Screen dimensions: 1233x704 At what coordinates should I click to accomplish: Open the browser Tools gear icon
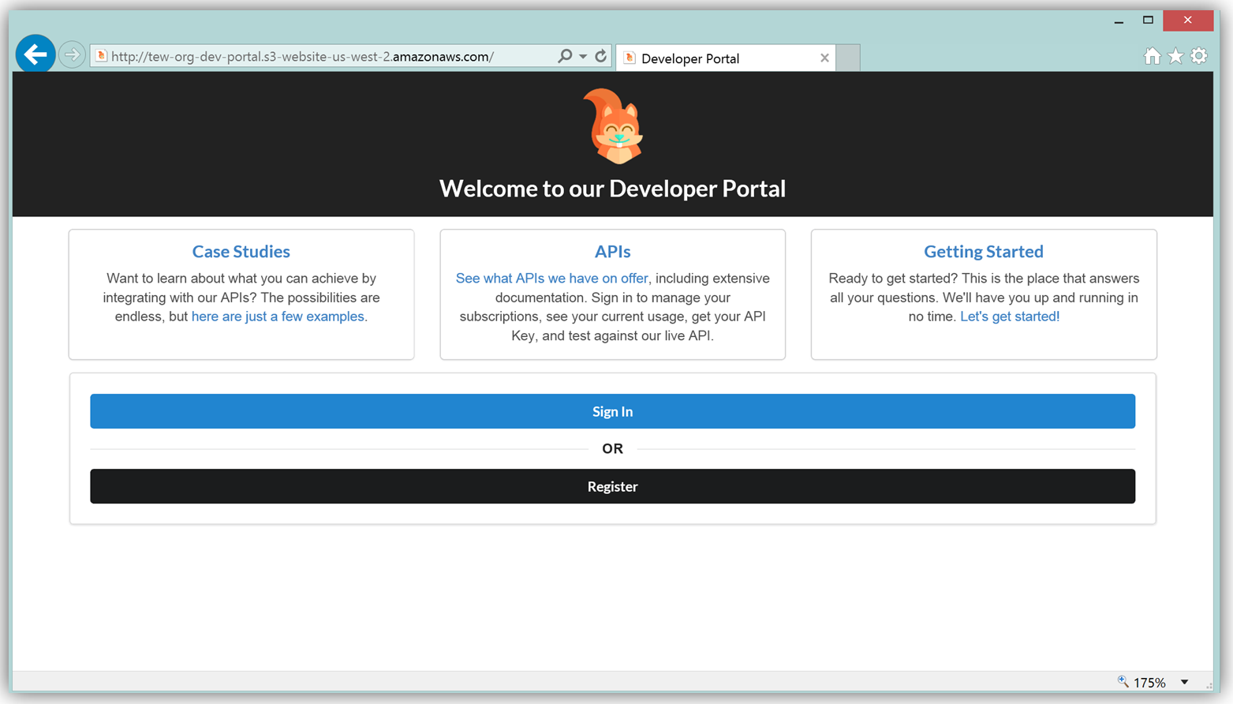pos(1199,56)
